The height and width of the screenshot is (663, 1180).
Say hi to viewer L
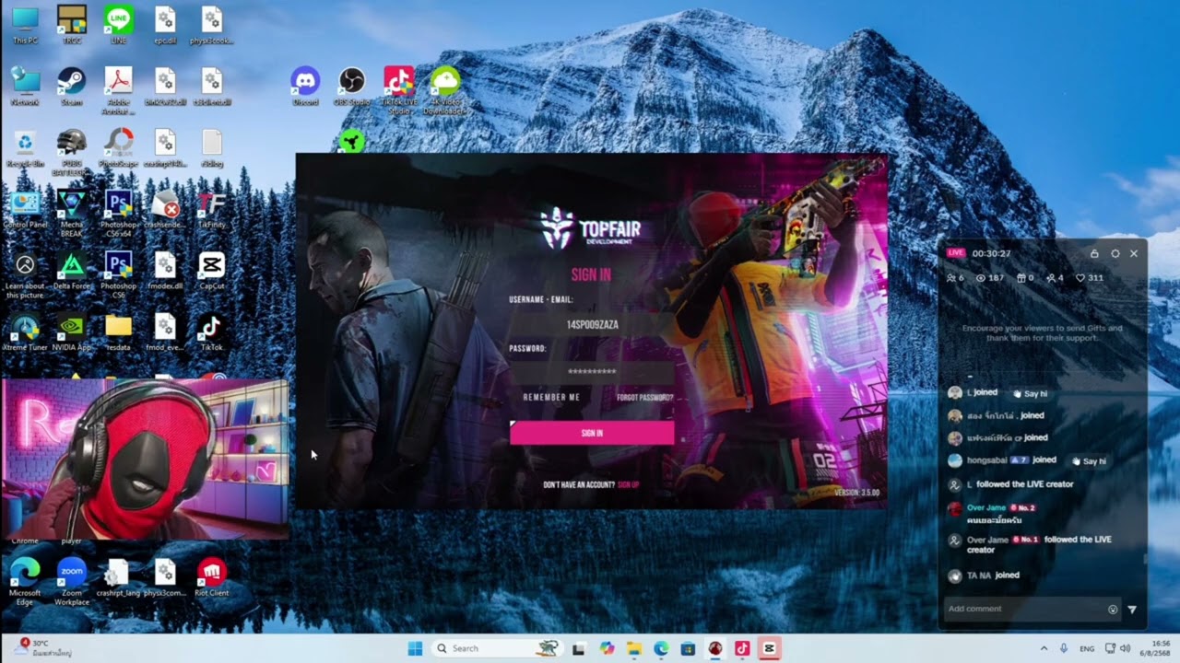point(1030,393)
